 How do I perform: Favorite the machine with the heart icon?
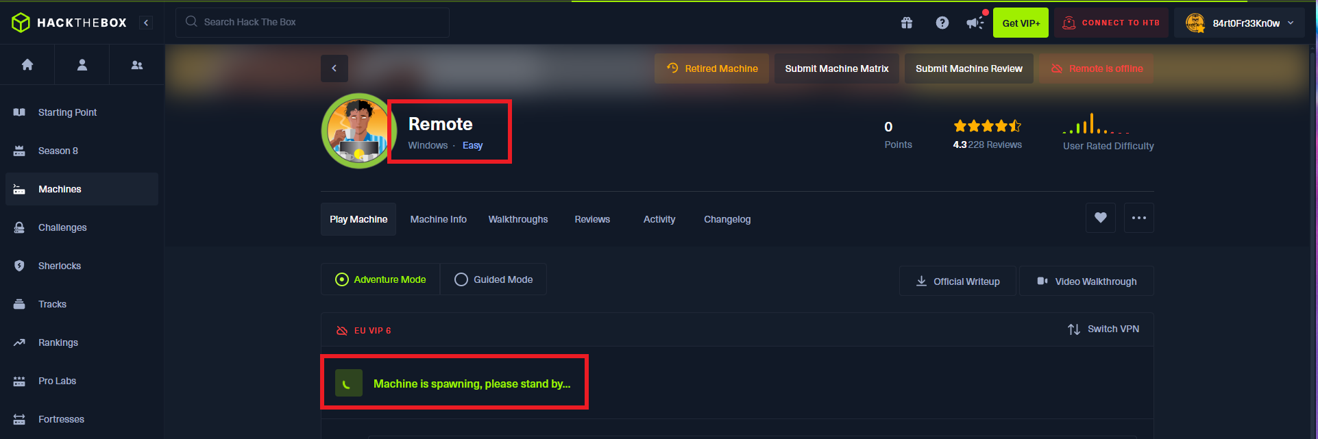pyautogui.click(x=1101, y=218)
